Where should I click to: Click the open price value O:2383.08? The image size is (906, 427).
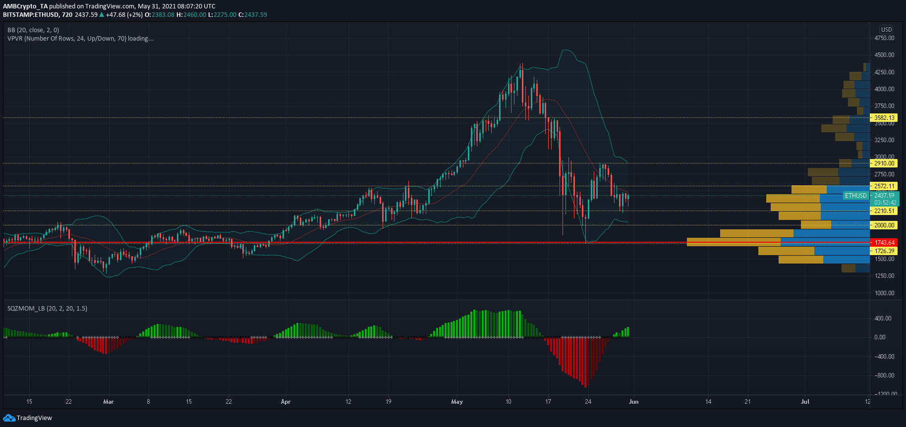click(160, 15)
